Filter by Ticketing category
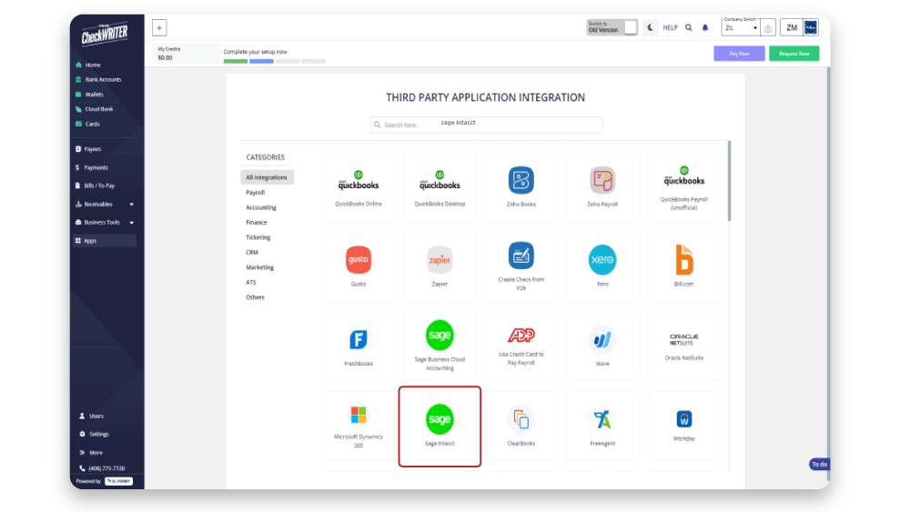This screenshot has width=910, height=512. coord(258,237)
